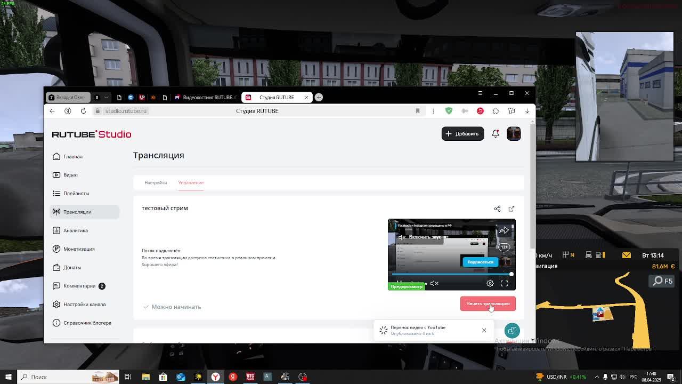Reload the page
Screen dimensions: 682x384
[83, 111]
